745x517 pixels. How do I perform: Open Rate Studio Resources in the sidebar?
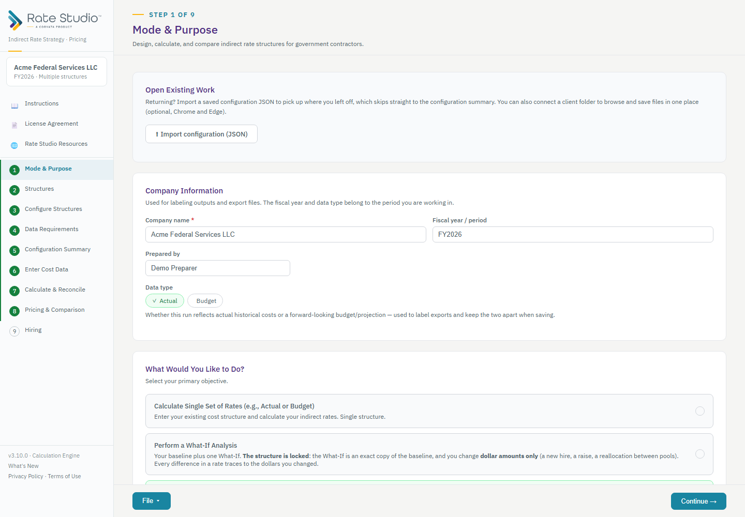pos(57,144)
